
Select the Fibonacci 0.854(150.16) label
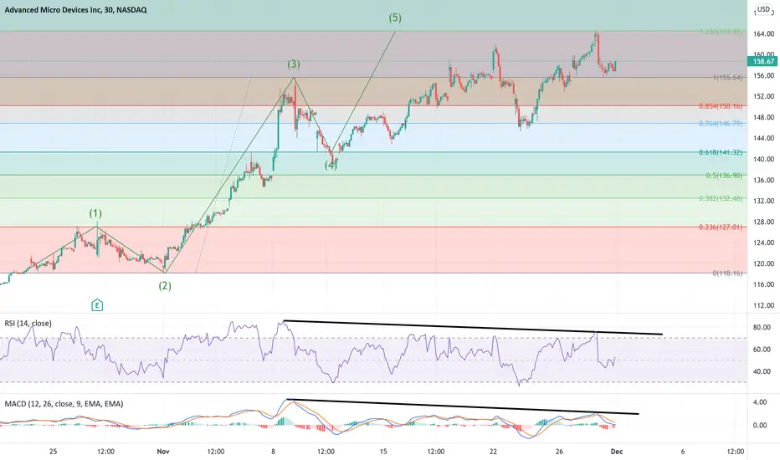coord(721,106)
